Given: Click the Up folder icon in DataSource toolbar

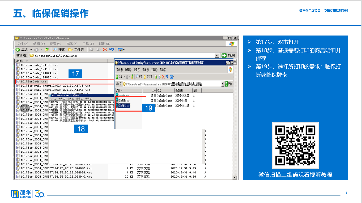Looking at the screenshot, I should point(47,50).
